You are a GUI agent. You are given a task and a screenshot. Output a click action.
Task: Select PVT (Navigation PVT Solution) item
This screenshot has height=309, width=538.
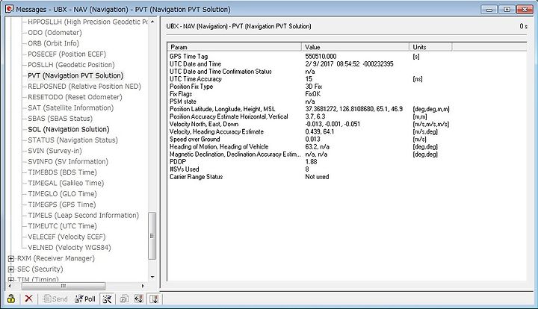click(x=75, y=75)
